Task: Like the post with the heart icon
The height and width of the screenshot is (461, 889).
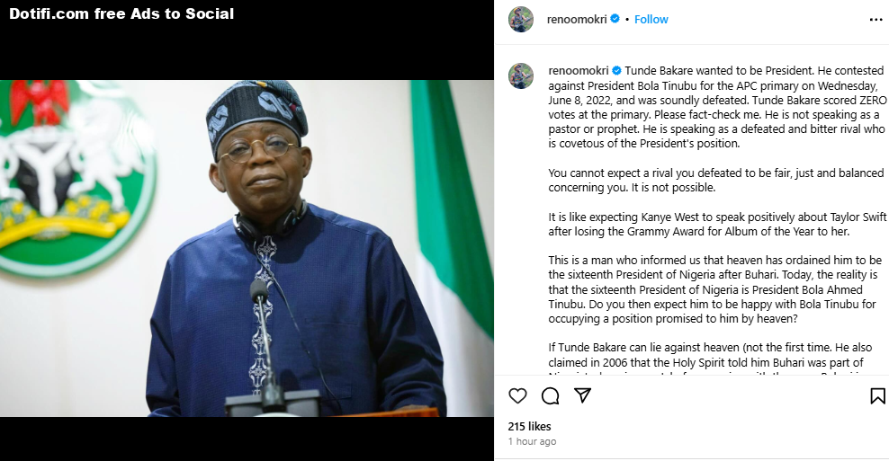Action: pos(518,396)
